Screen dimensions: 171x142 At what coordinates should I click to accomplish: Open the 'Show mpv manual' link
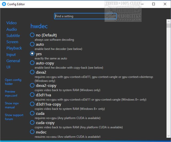(12, 105)
